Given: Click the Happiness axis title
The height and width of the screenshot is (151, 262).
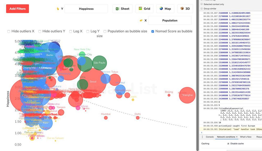Looking at the screenshot, I should tap(8, 99).
